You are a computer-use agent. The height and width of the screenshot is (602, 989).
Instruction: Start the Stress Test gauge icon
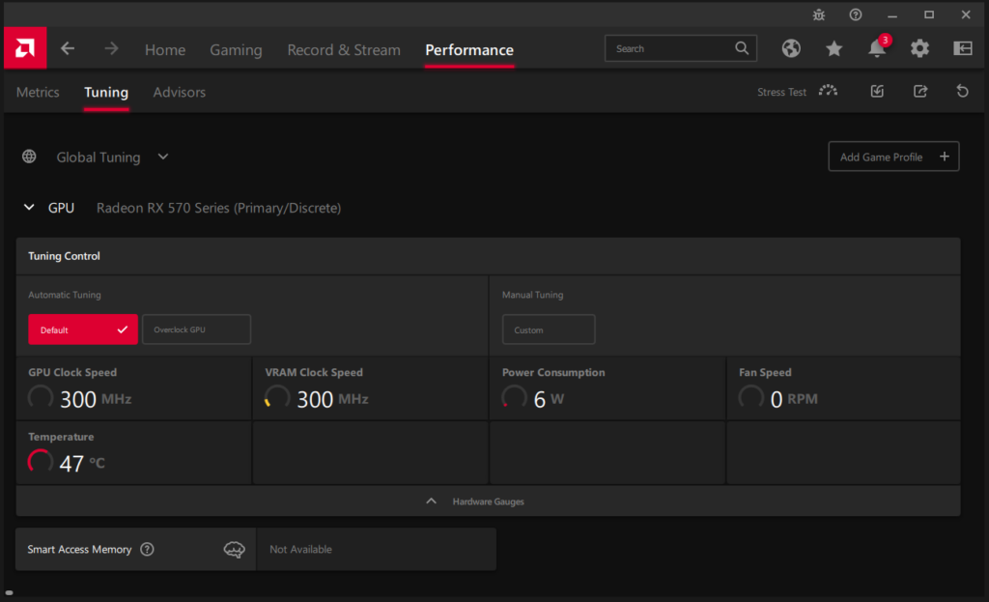pyautogui.click(x=828, y=92)
